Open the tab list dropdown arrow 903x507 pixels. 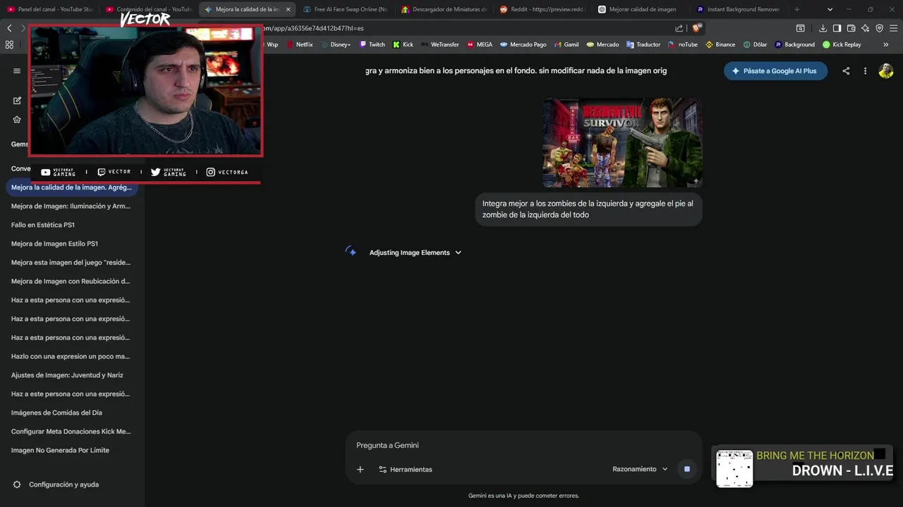tap(830, 9)
